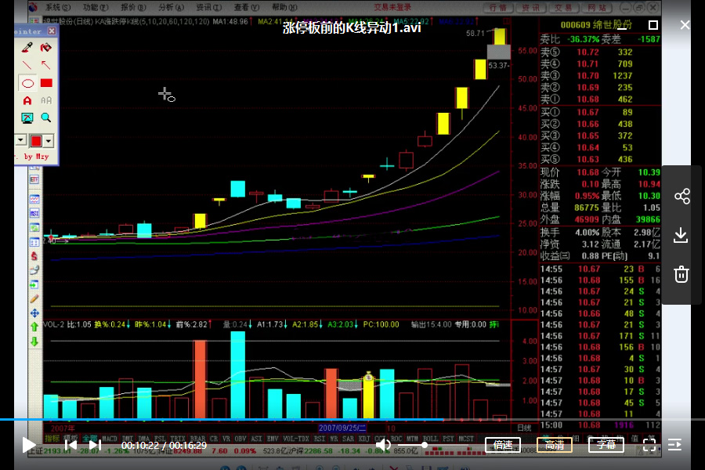Select the MACD indicator tab
The height and width of the screenshot is (470, 705).
[109, 438]
